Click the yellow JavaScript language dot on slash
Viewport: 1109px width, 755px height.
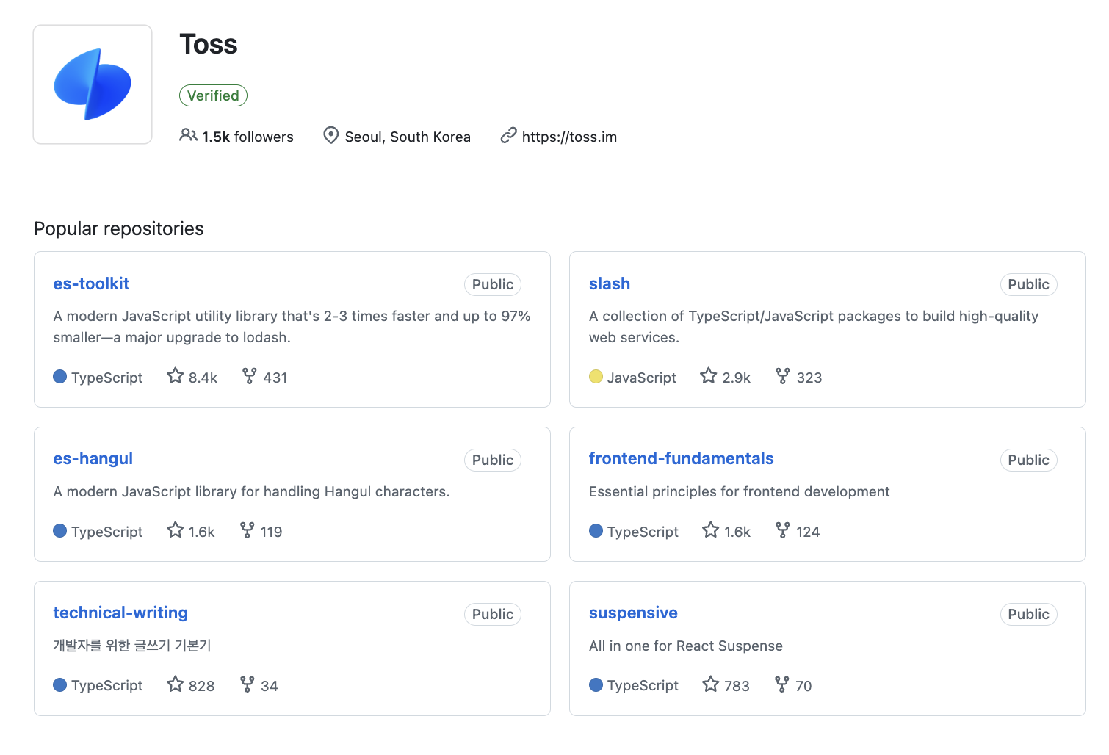point(596,377)
